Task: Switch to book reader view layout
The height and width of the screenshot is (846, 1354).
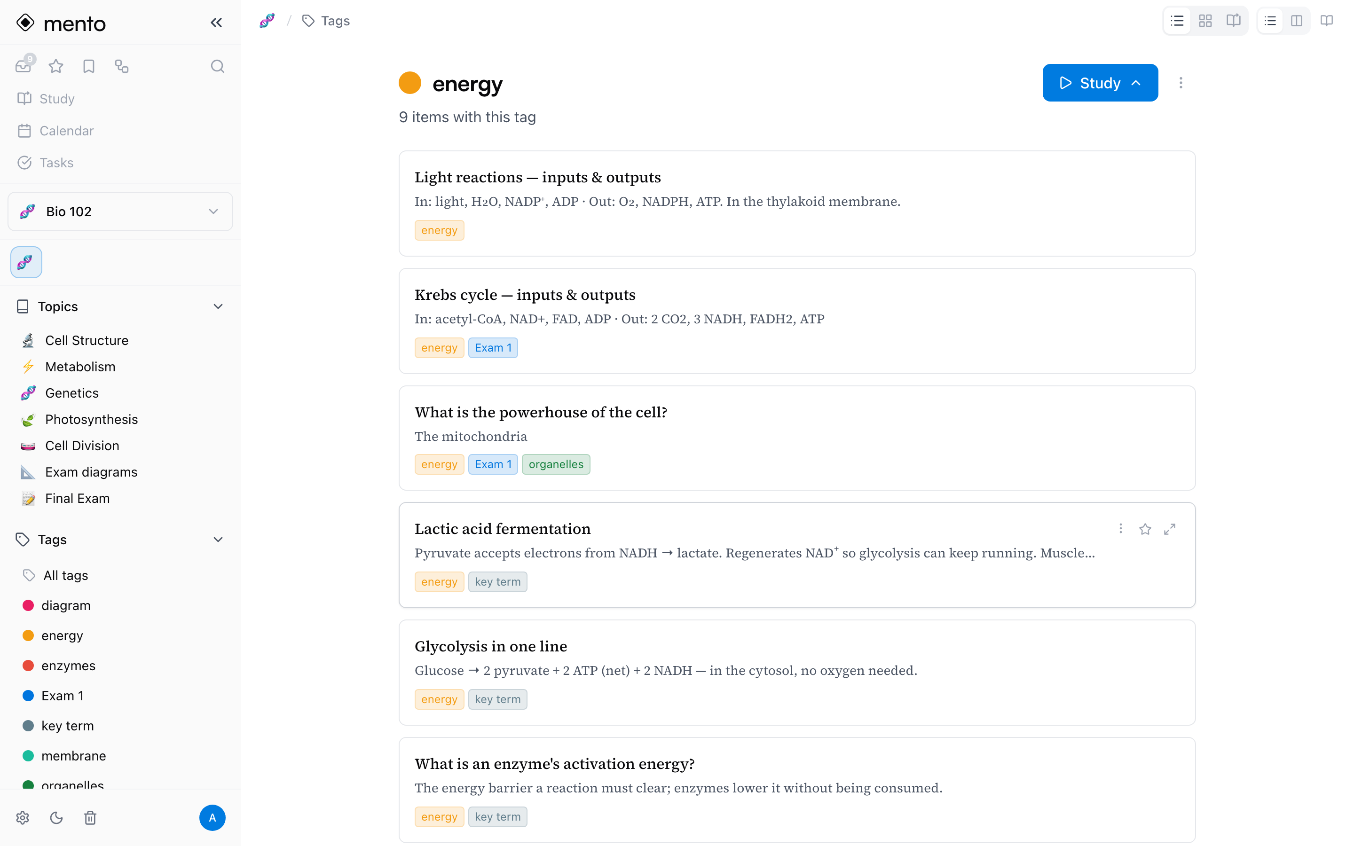Action: coord(1233,21)
